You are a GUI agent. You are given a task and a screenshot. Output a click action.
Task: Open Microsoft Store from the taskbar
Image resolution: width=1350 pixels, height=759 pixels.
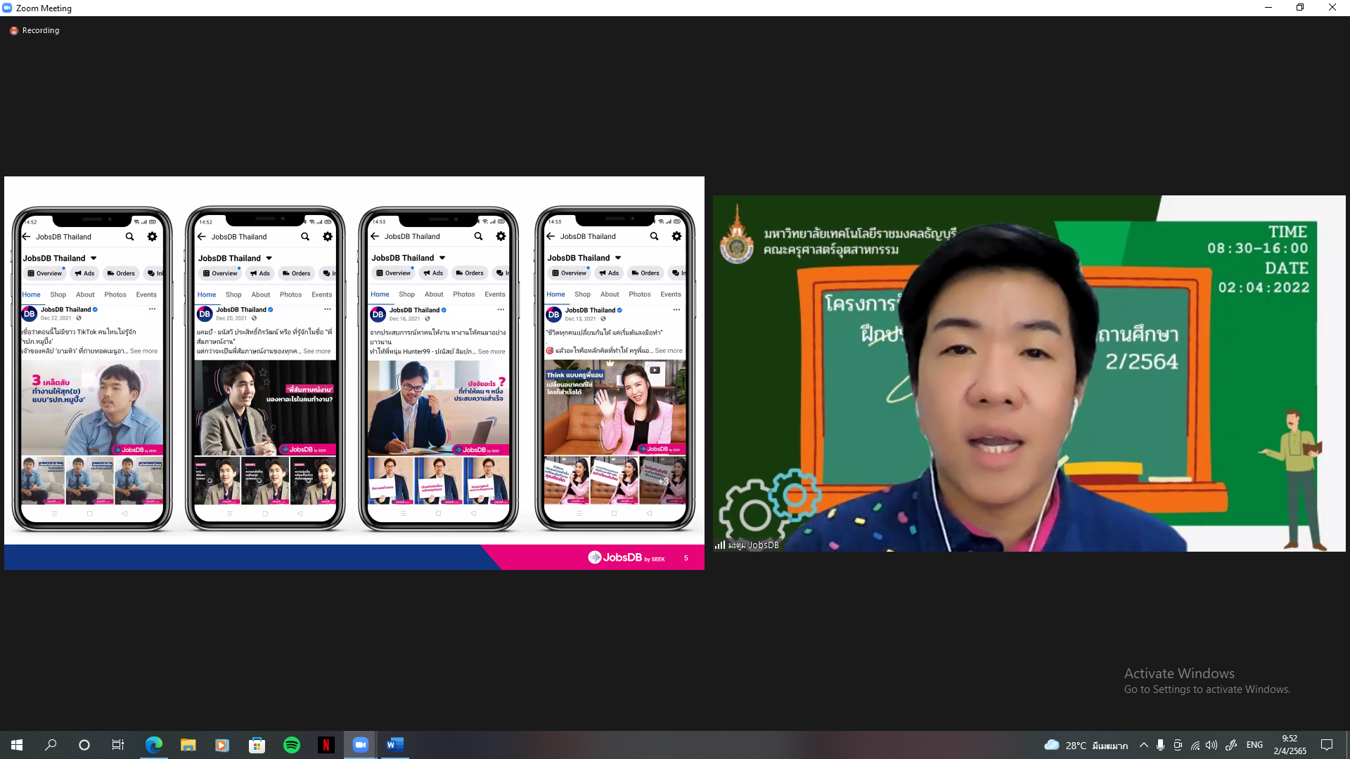(257, 745)
